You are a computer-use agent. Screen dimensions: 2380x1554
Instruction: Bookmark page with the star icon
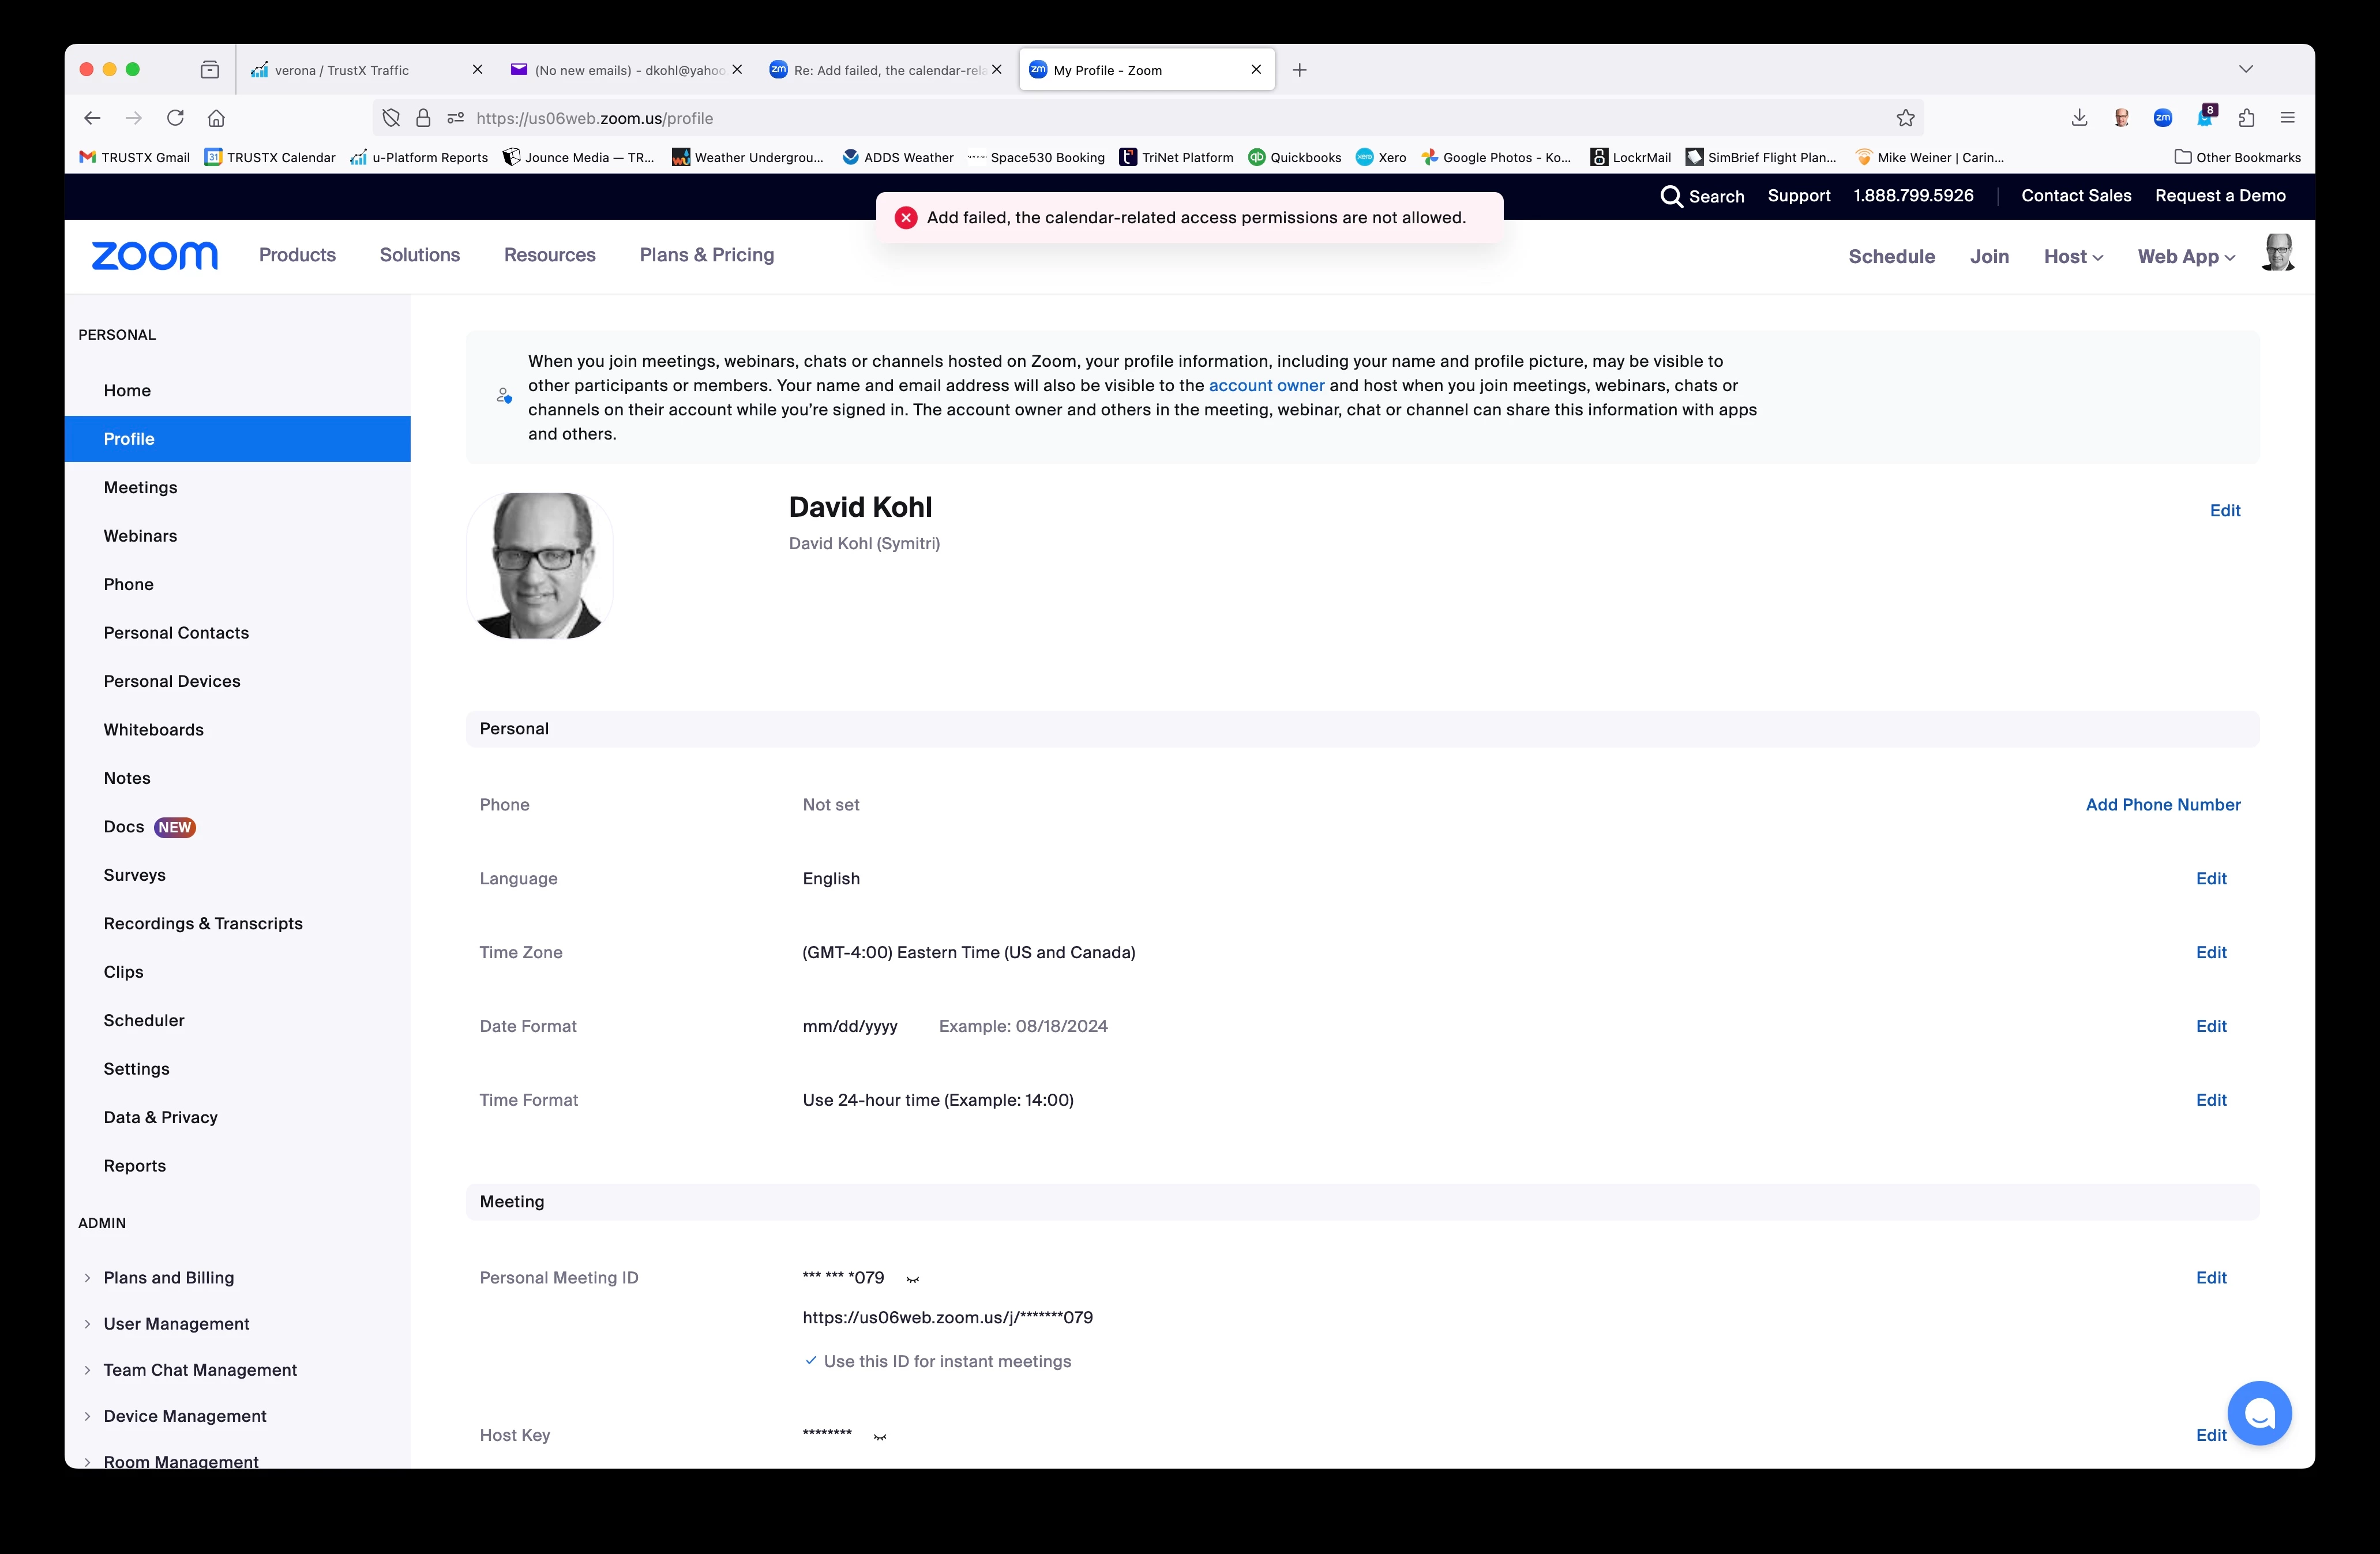point(1905,118)
